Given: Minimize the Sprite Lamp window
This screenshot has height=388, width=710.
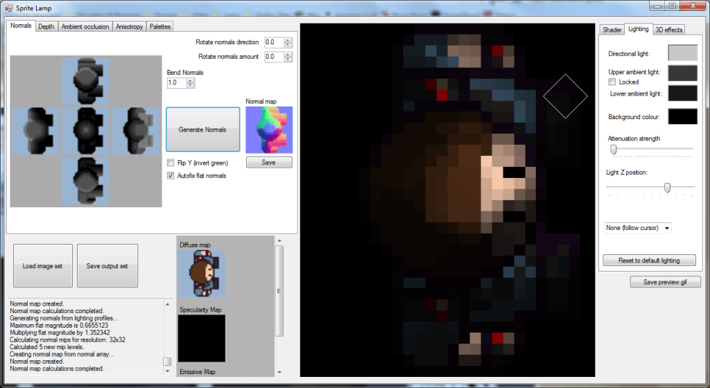Looking at the screenshot, I should 657,6.
